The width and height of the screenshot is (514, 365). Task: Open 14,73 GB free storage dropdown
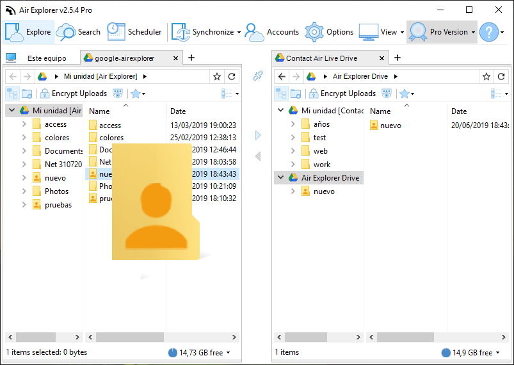pyautogui.click(x=199, y=353)
